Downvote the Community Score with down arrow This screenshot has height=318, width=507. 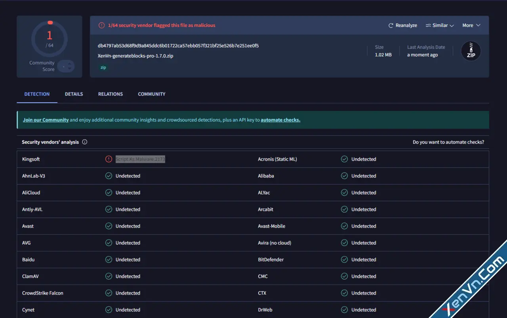(70, 69)
